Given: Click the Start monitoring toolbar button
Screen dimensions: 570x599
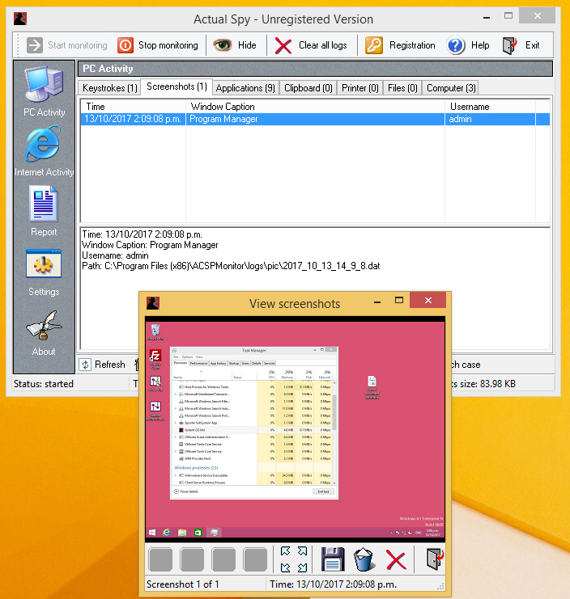Looking at the screenshot, I should tap(67, 45).
